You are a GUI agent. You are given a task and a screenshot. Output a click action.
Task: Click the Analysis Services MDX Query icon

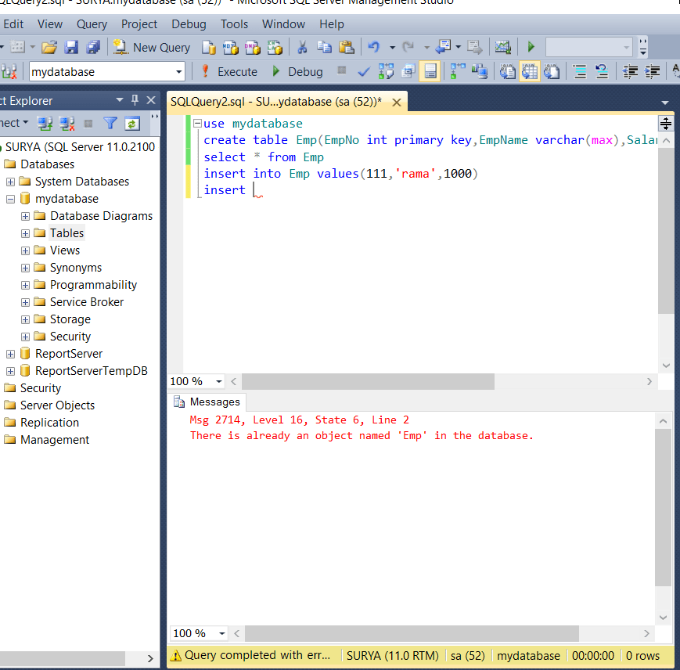(231, 47)
